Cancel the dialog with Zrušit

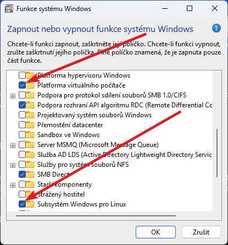tap(201, 232)
